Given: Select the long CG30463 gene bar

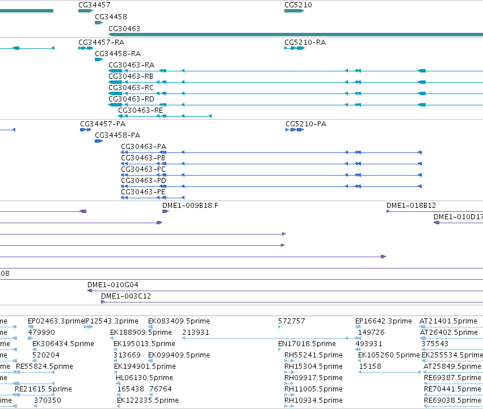Looking at the screenshot, I should (296, 35).
